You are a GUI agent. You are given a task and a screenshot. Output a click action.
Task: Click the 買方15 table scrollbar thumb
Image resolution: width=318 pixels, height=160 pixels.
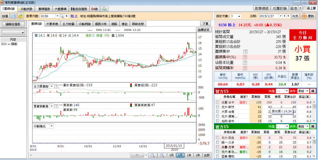[x=315, y=106]
